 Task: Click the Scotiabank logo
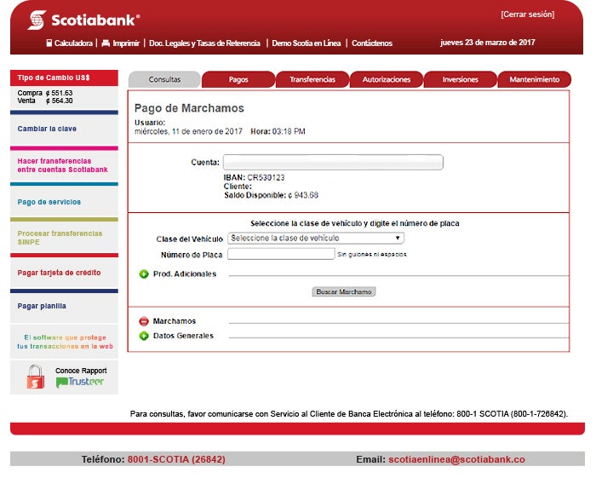pyautogui.click(x=83, y=19)
